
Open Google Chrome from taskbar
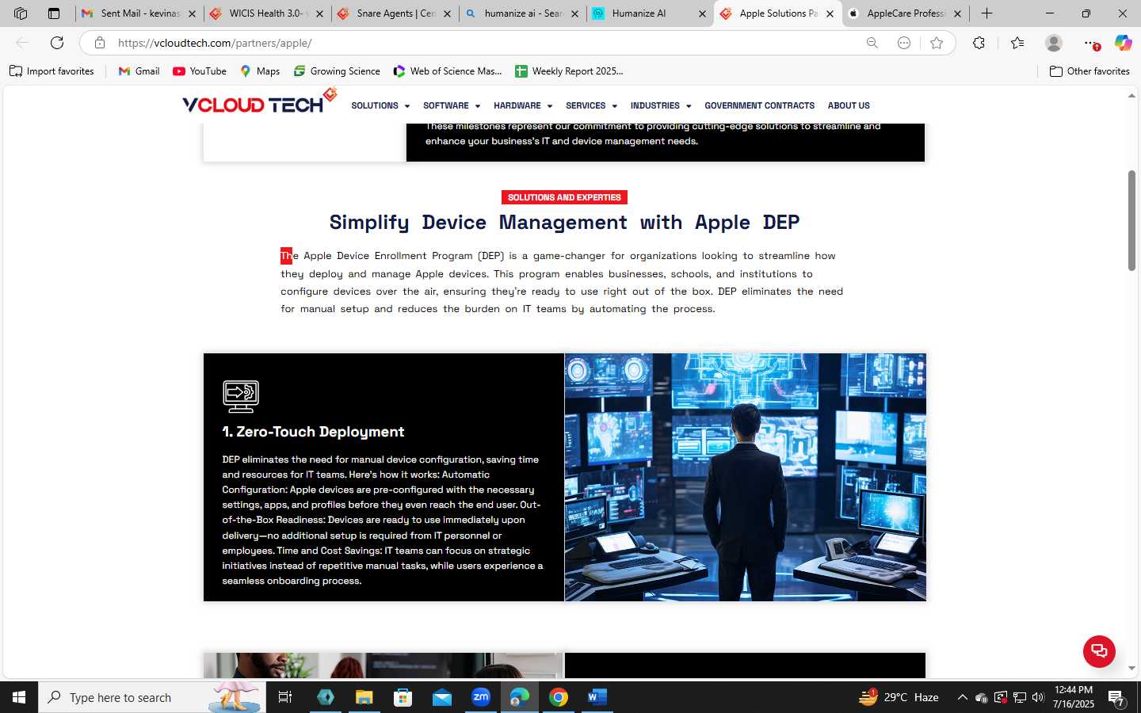(559, 697)
